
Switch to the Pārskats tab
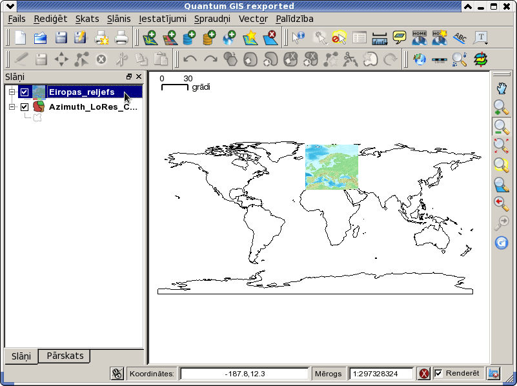65,356
